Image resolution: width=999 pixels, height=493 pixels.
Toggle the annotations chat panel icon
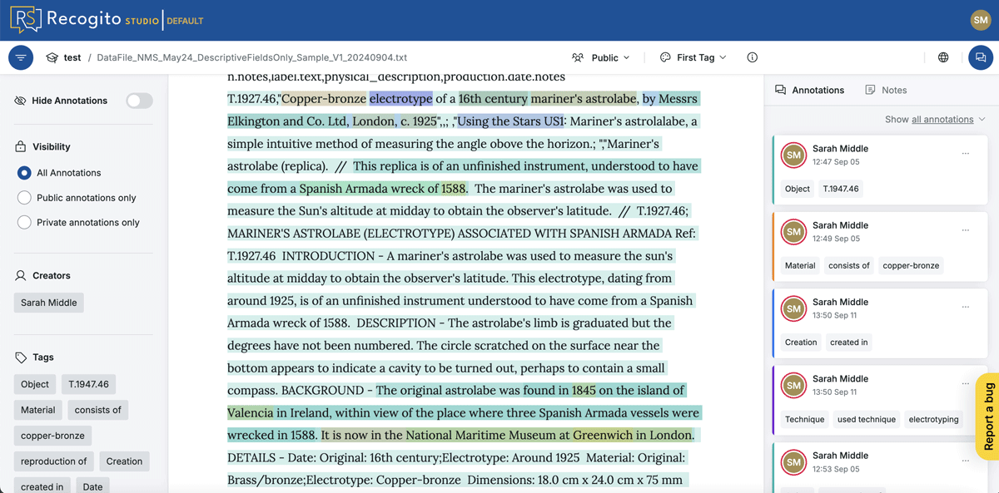pyautogui.click(x=980, y=57)
